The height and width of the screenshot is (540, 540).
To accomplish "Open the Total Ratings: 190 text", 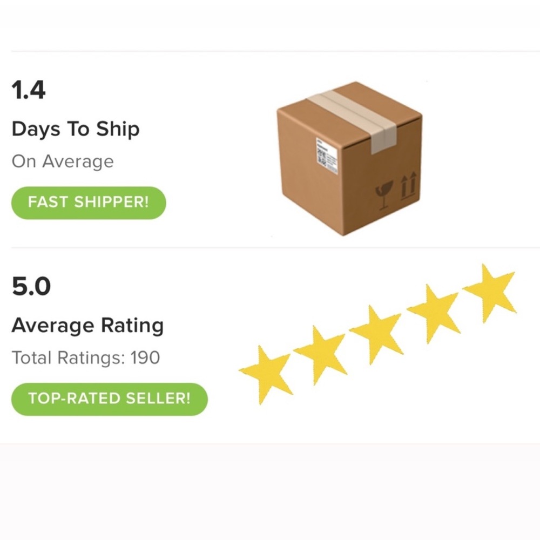I will coord(86,357).
